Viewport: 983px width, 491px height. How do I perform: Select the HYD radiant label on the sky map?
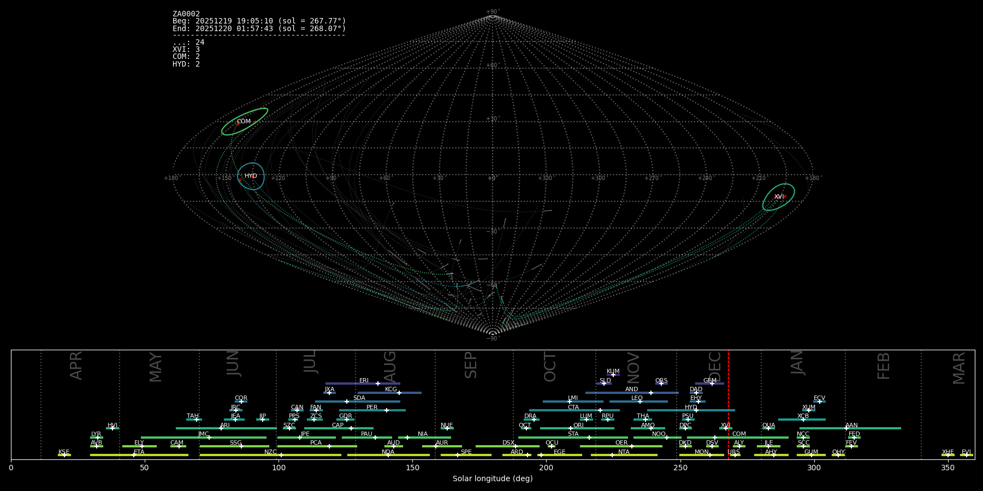[x=251, y=176]
